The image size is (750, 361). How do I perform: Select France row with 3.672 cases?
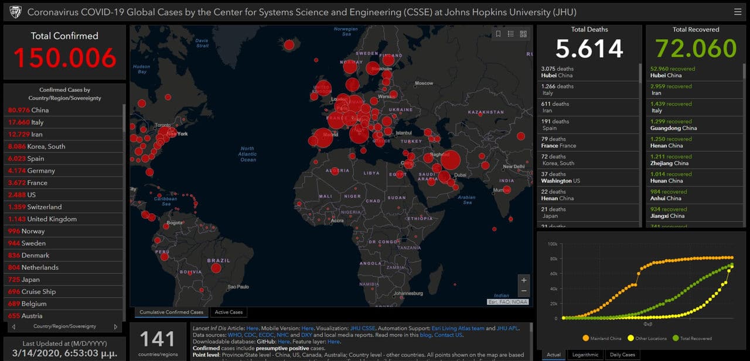pos(63,183)
